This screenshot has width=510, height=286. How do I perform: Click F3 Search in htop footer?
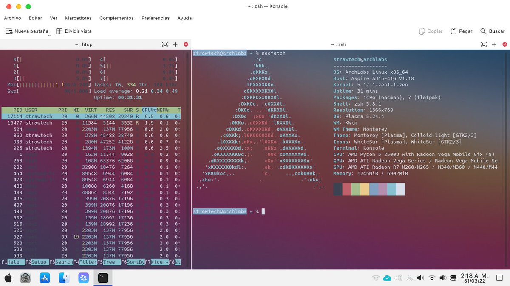(x=61, y=262)
